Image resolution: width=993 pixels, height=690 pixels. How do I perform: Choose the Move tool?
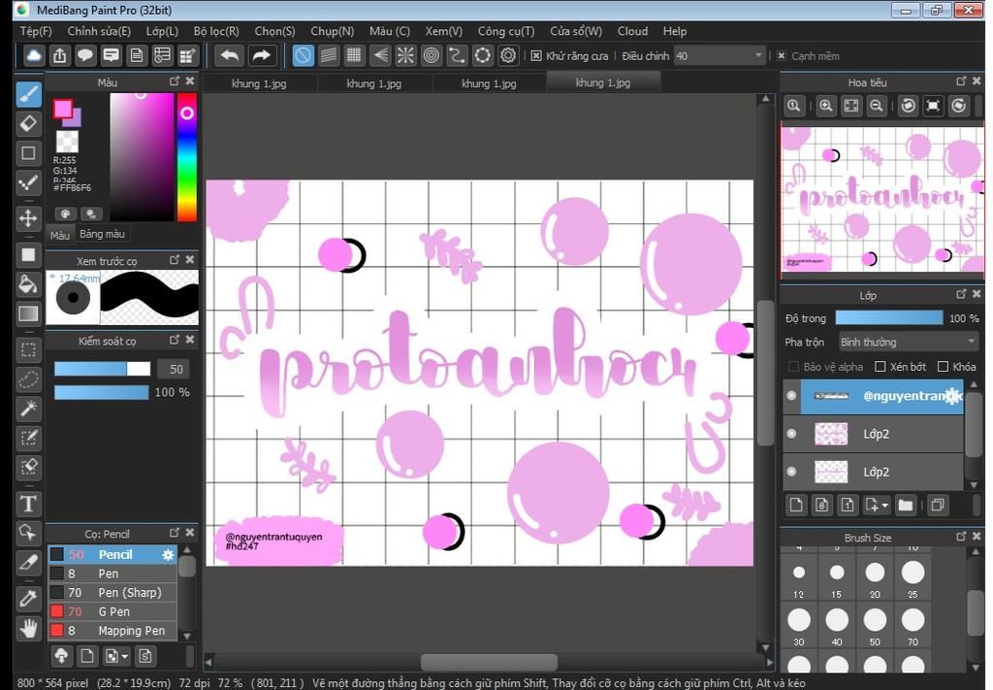28,218
